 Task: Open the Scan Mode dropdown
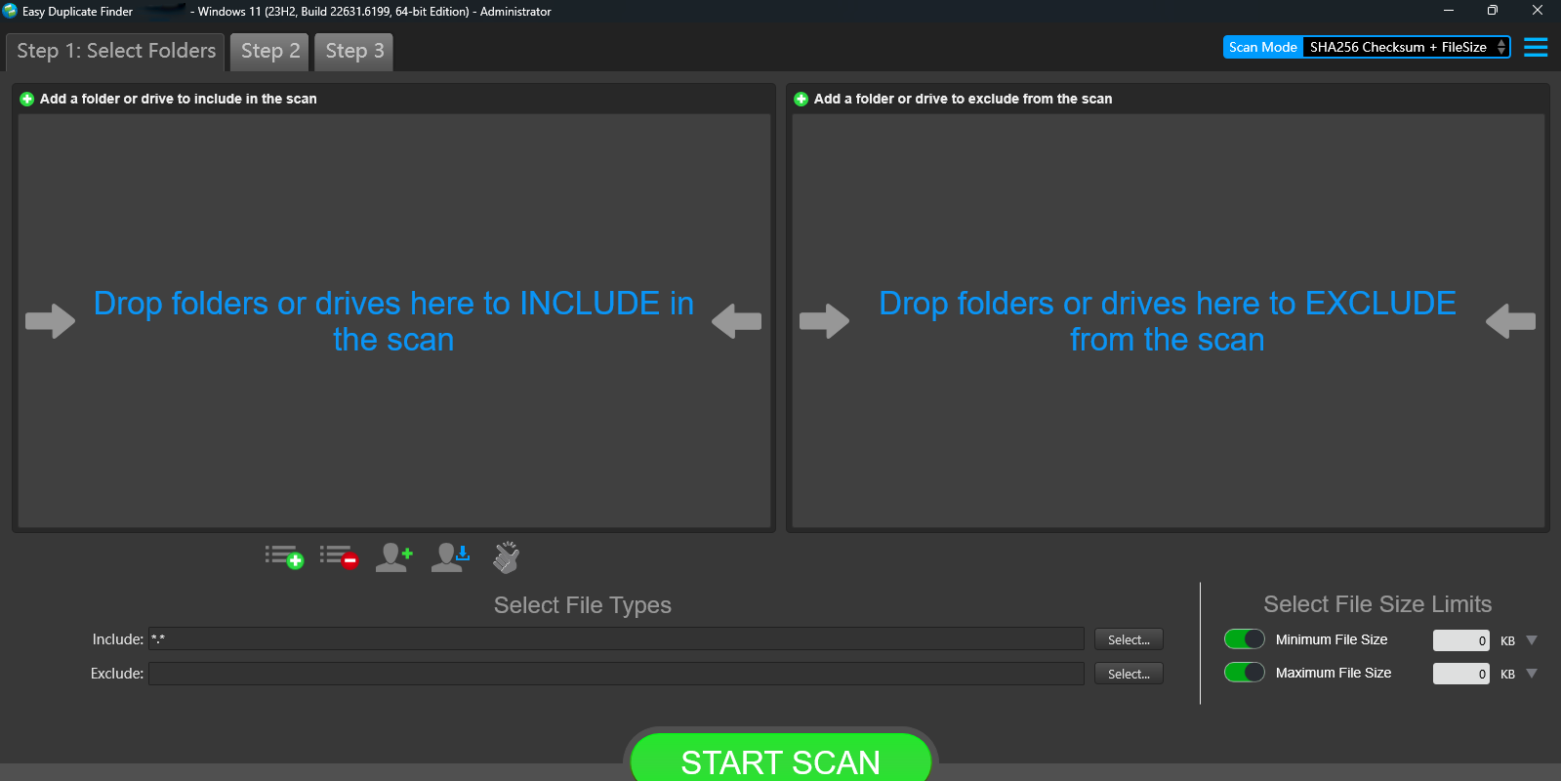[1405, 47]
